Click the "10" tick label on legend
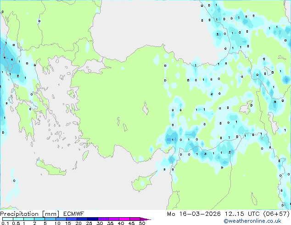291x225 pixels. [x=57, y=224]
